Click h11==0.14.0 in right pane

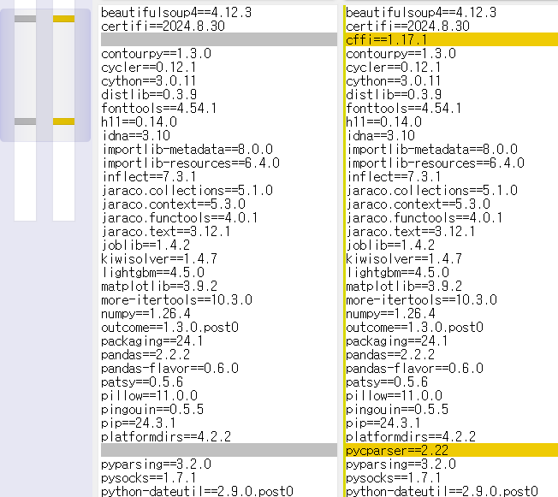pos(383,121)
